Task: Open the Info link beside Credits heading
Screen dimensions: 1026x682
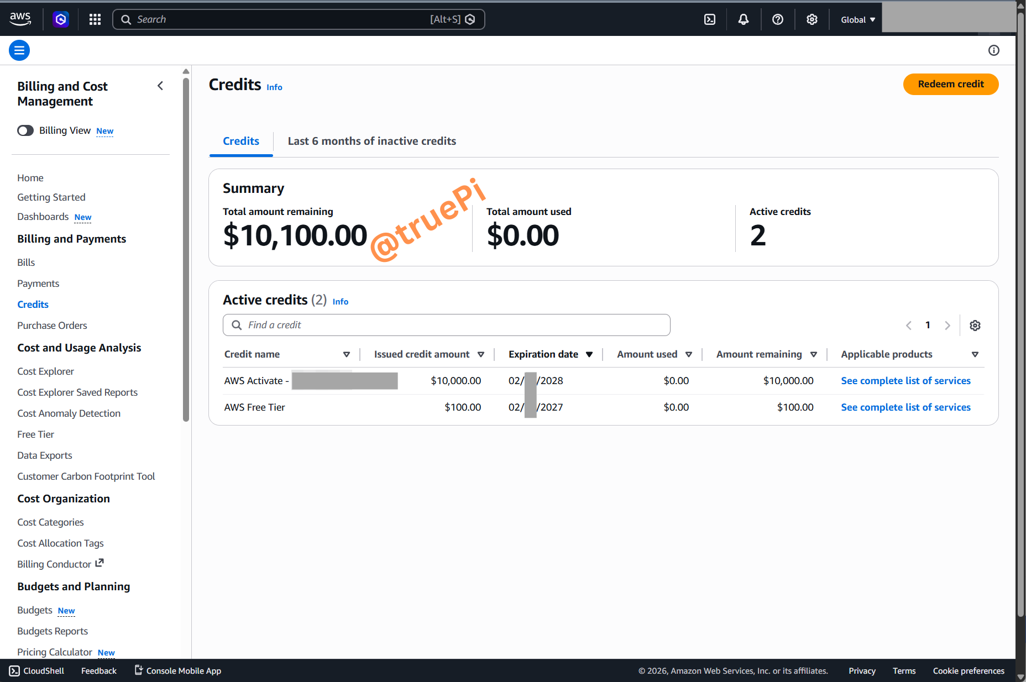Action: pos(274,87)
